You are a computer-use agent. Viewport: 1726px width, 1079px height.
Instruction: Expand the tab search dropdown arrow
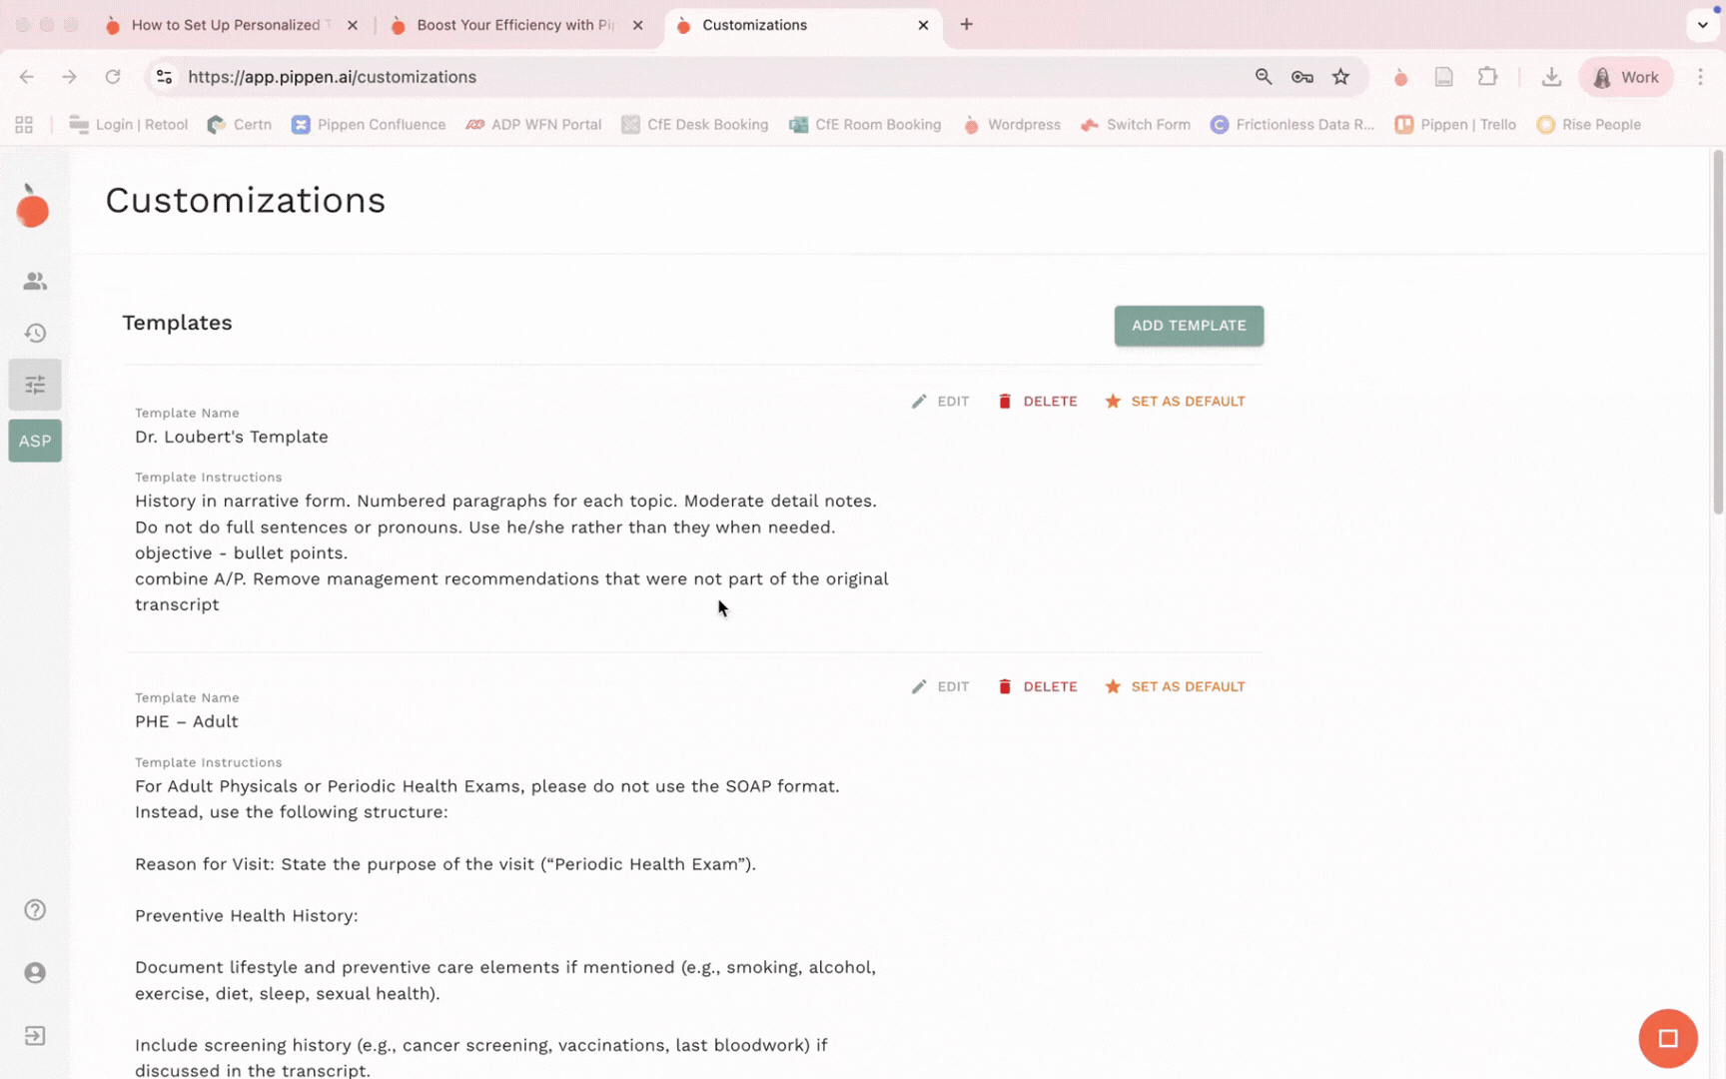[x=1702, y=25]
